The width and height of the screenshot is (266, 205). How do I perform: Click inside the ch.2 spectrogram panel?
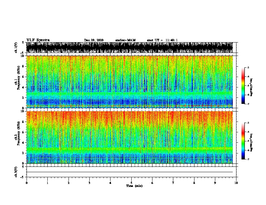point(129,137)
